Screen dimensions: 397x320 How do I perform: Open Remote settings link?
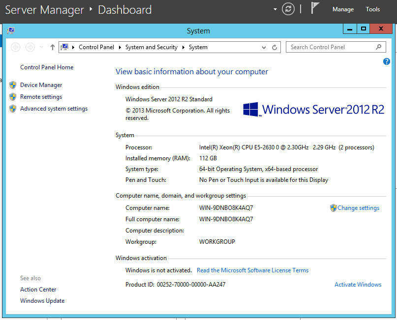(x=41, y=97)
